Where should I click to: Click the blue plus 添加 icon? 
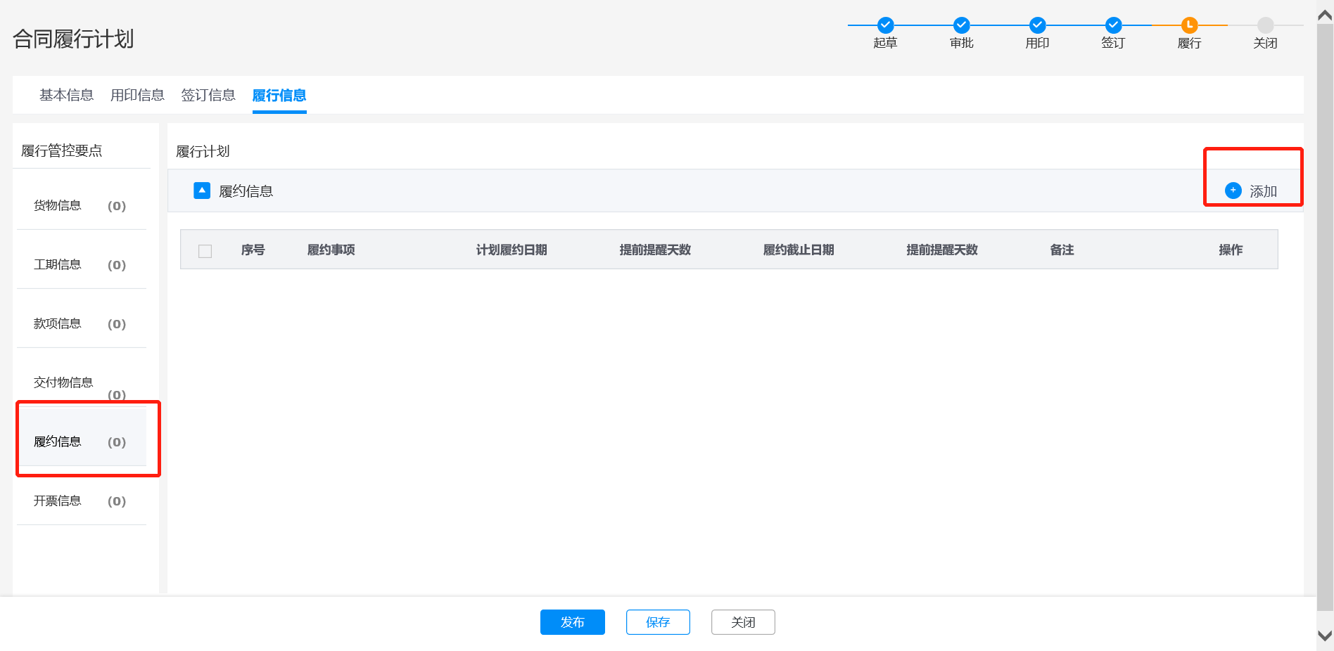pyautogui.click(x=1233, y=191)
